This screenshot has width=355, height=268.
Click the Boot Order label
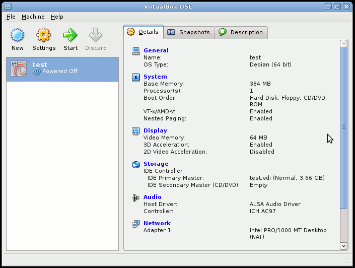160,98
